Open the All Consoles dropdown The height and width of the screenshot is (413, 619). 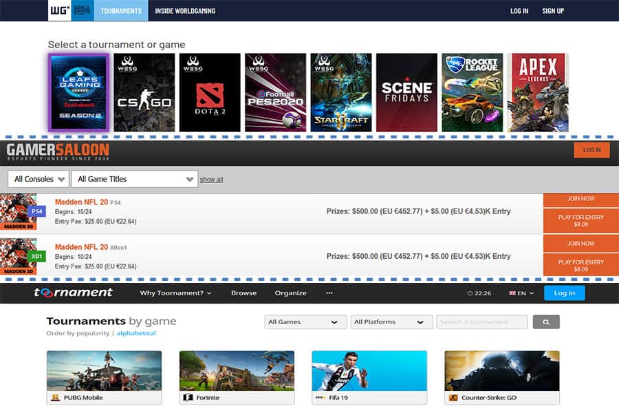[x=39, y=179]
